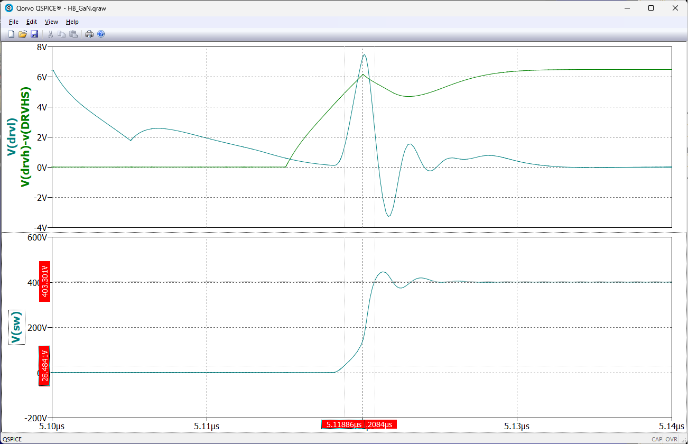Click the Paste clipboard icon
The image size is (688, 444).
point(73,34)
